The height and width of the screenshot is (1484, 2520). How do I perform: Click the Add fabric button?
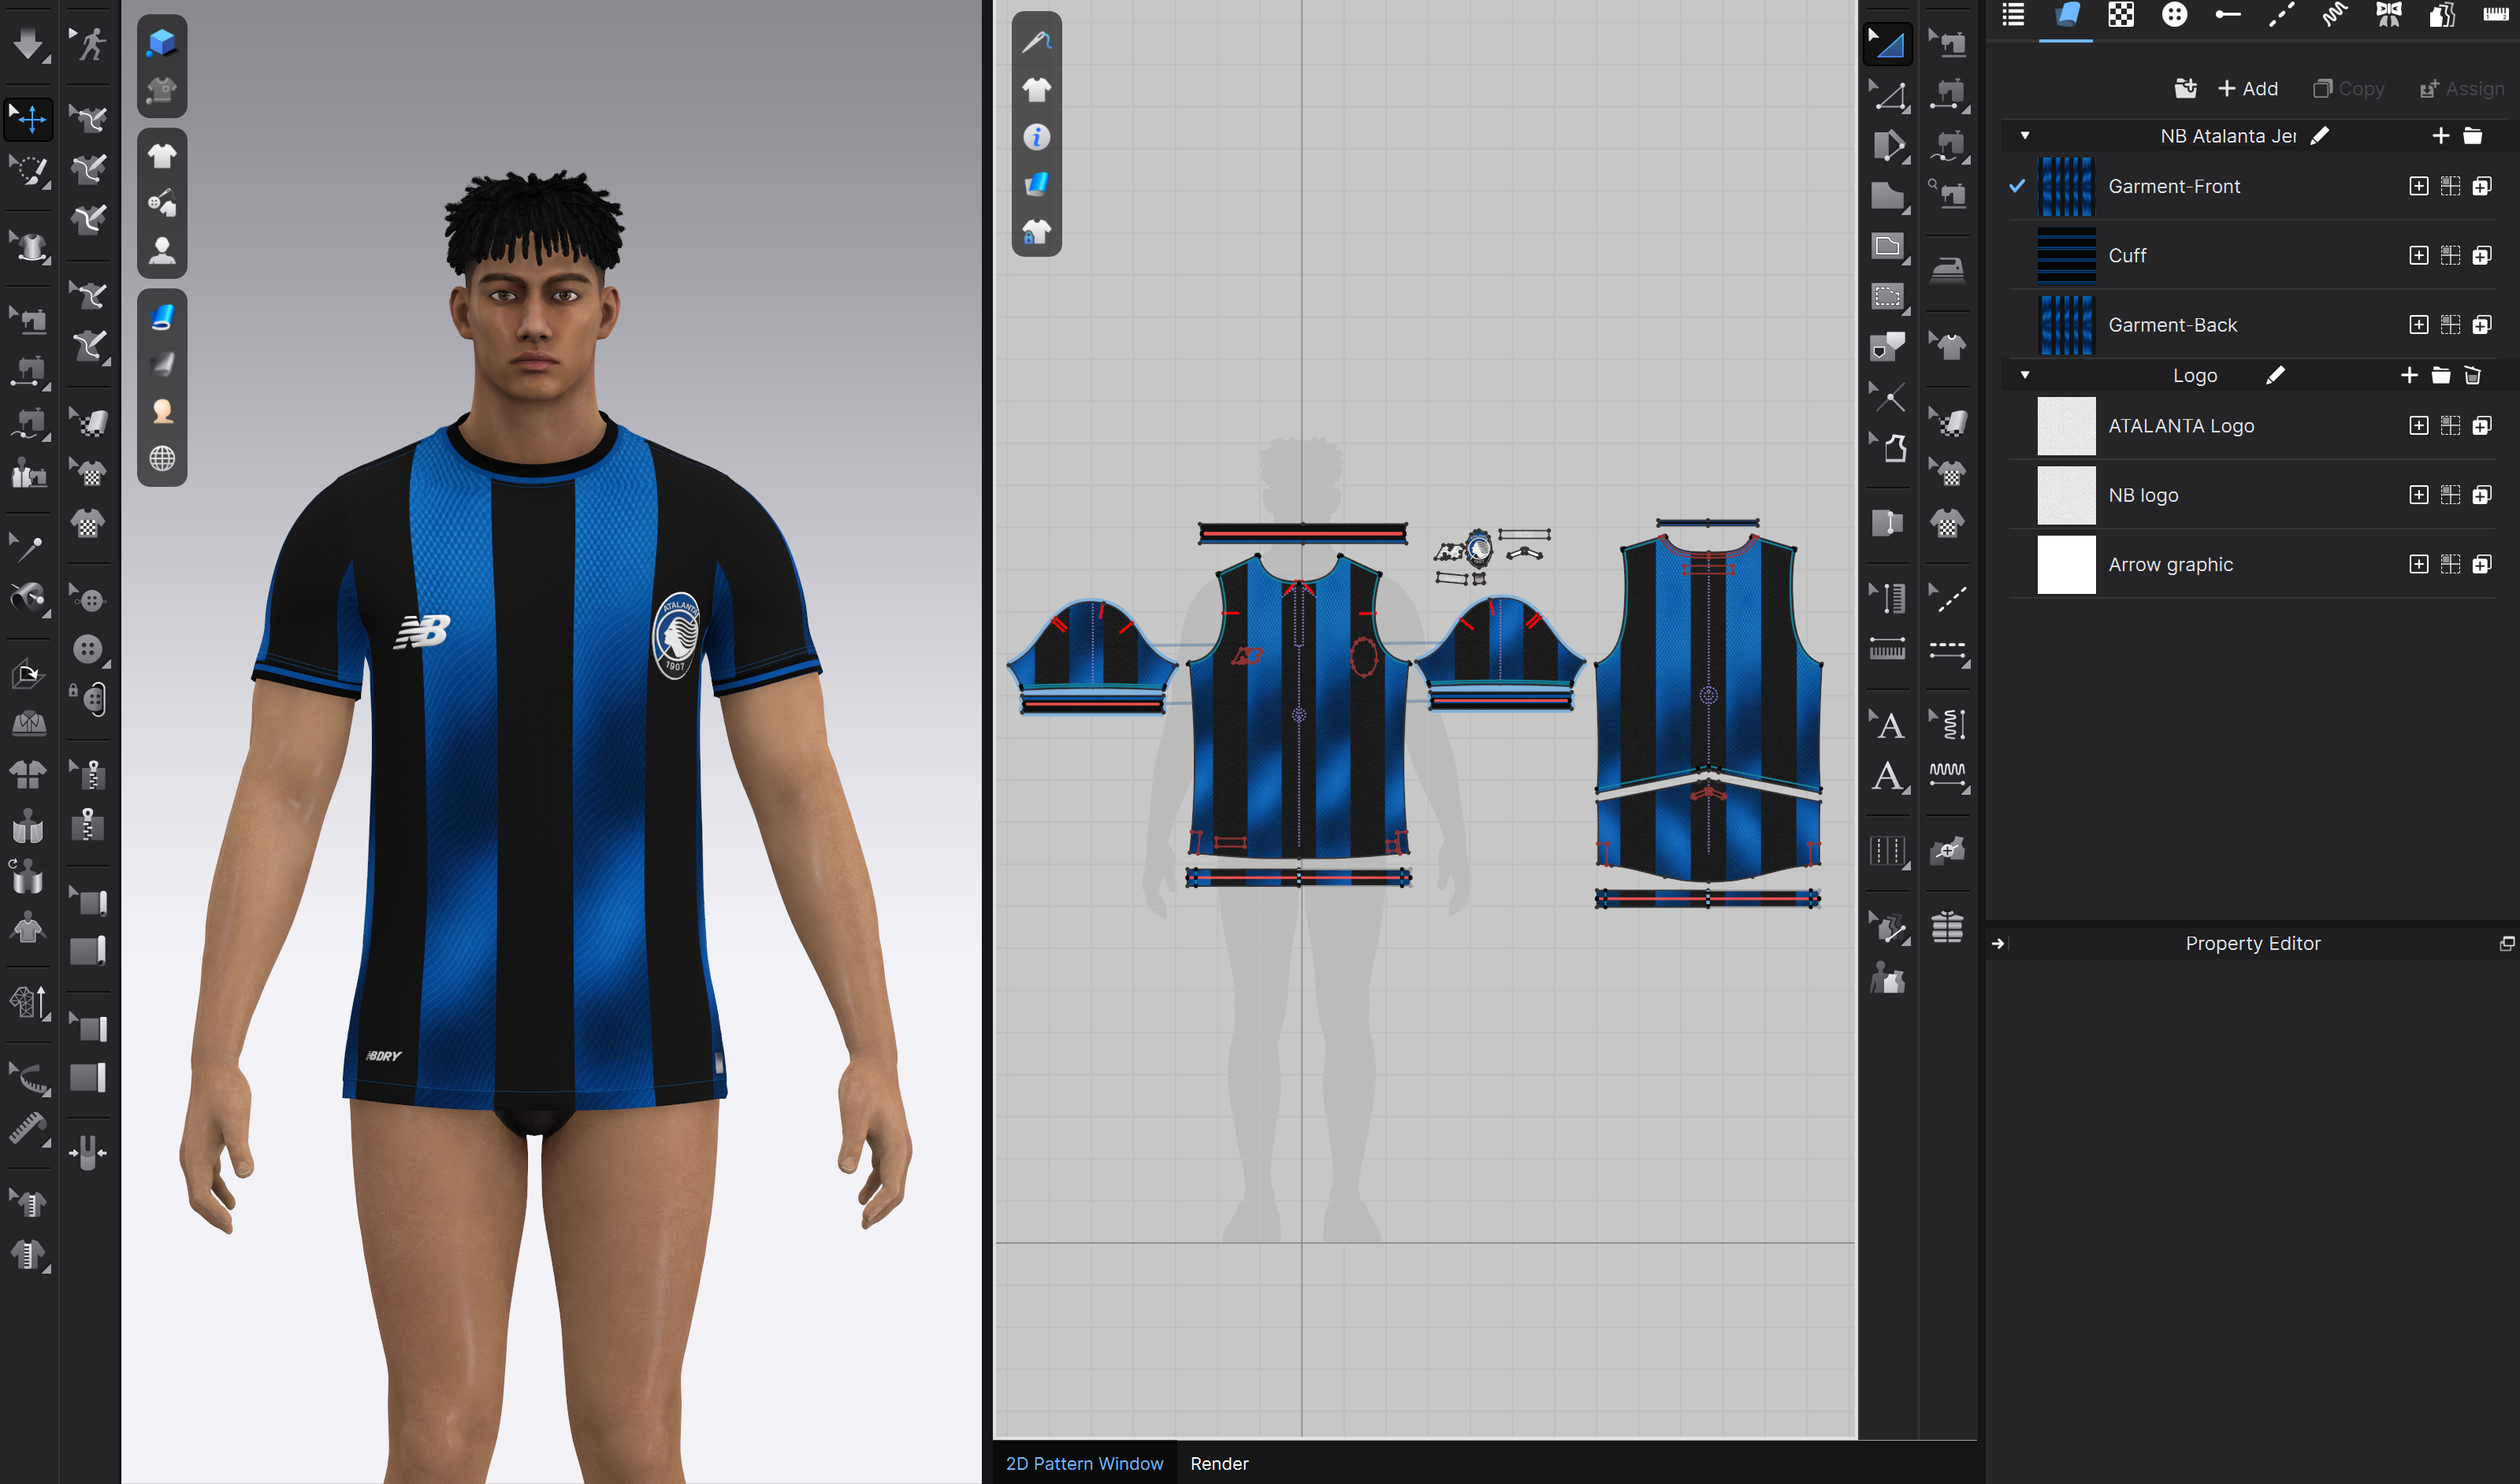(x=2247, y=89)
